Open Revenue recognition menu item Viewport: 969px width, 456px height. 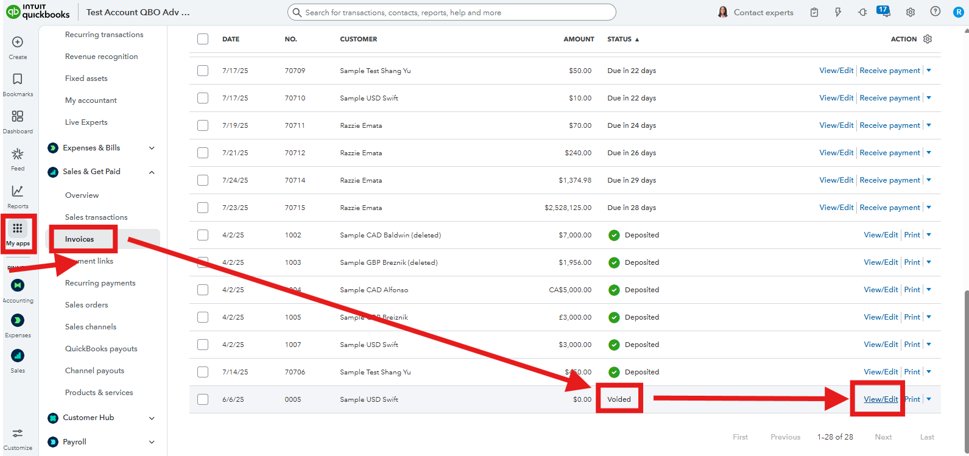(101, 57)
